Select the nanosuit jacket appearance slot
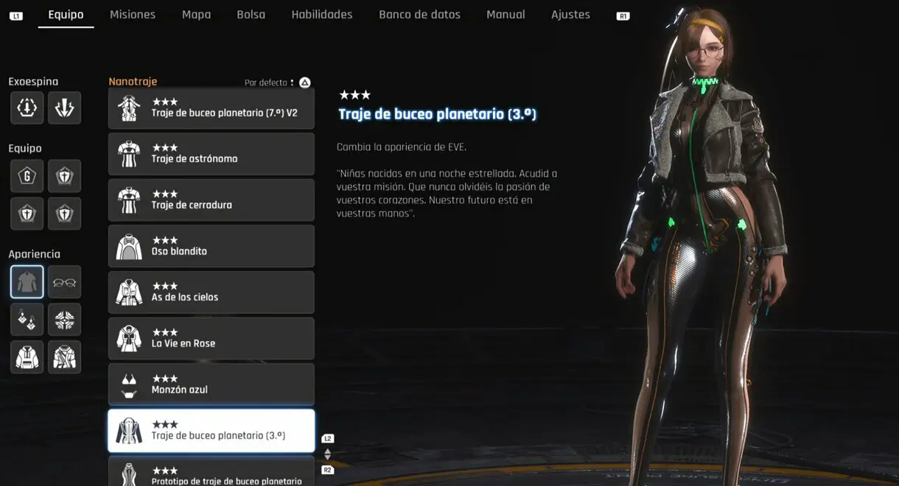This screenshot has width=899, height=486. [x=27, y=282]
